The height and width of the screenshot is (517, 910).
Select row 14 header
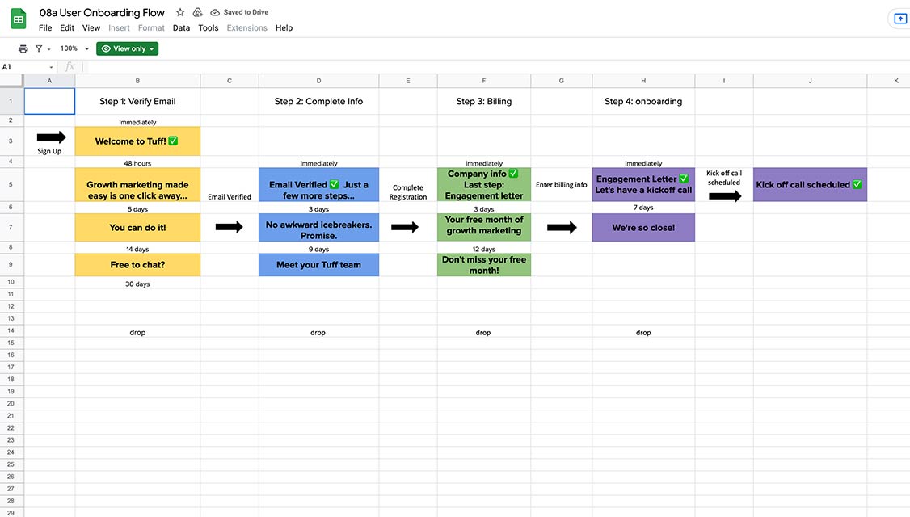point(11,330)
